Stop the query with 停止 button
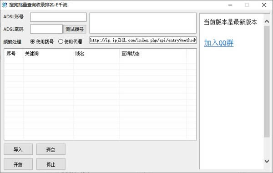Screen dimensions: 273x173 (x=51, y=164)
